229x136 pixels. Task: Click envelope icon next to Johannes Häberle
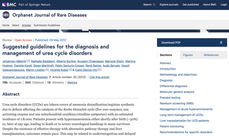pyautogui.click(x=28, y=61)
